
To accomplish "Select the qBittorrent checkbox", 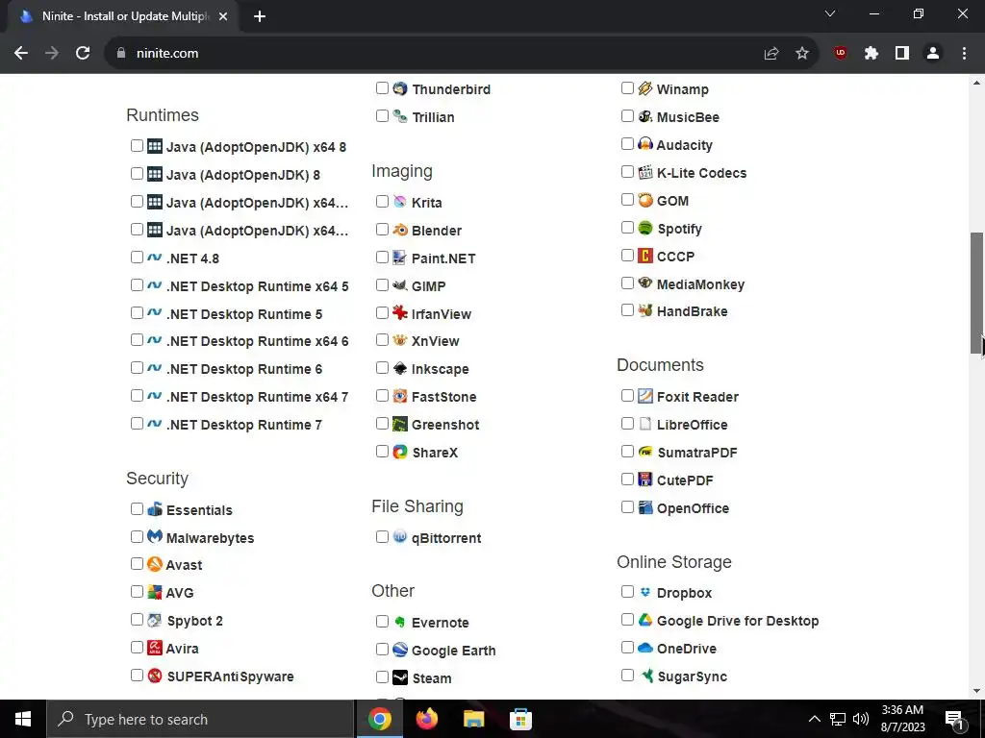I will [382, 537].
